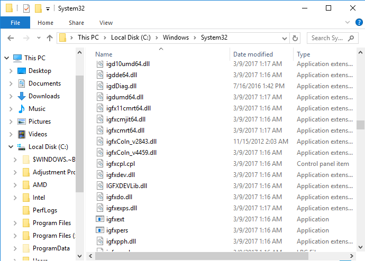This screenshot has width=365, height=261.
Task: Click the Back navigation arrow
Action: [x=11, y=38]
